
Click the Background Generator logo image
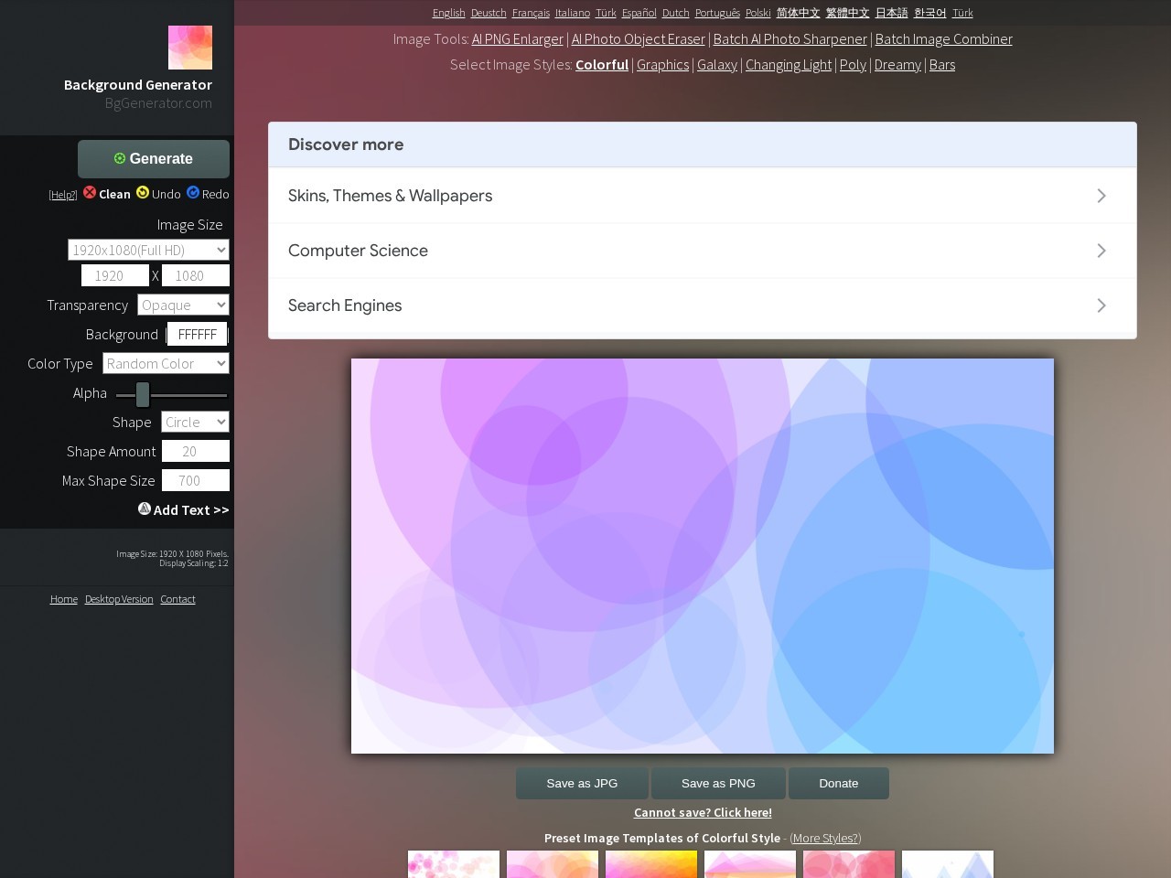[x=190, y=48]
